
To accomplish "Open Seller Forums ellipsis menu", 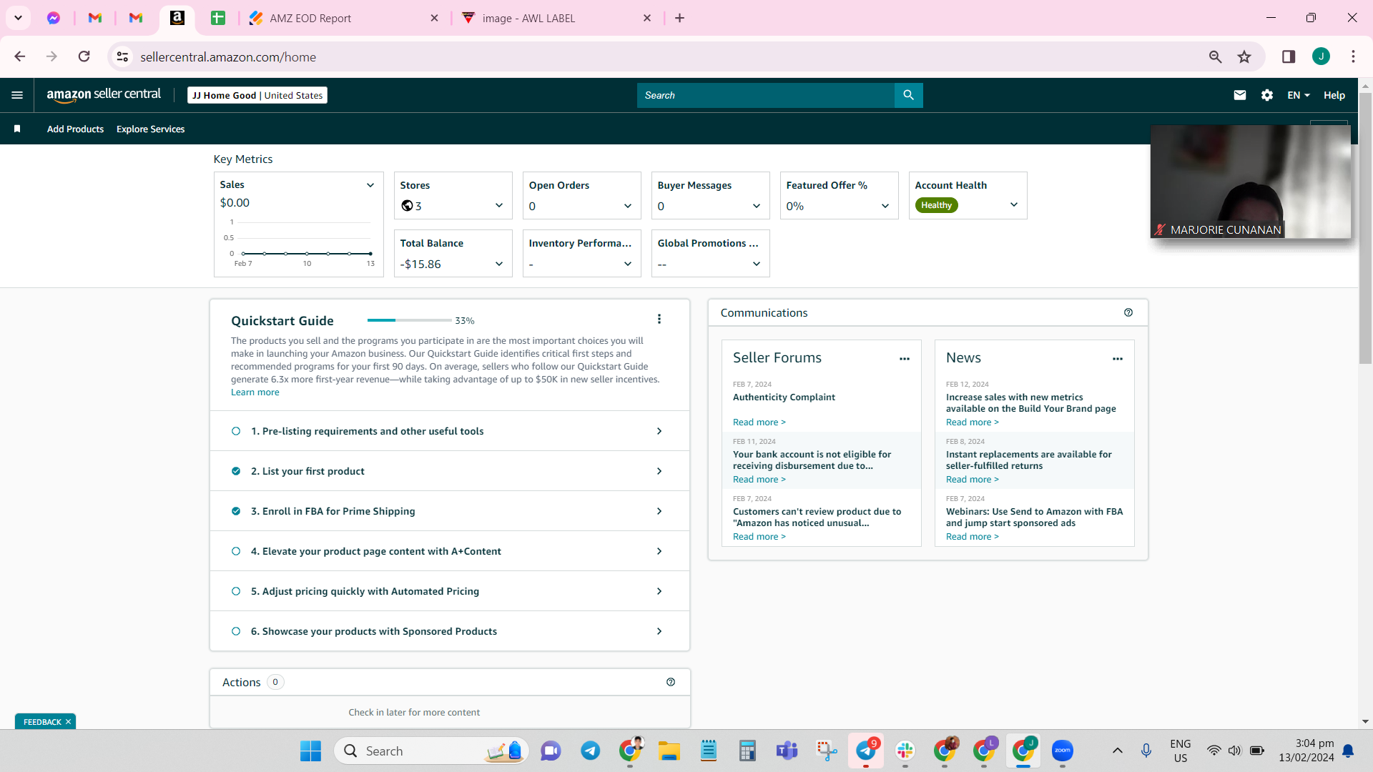I will point(905,359).
